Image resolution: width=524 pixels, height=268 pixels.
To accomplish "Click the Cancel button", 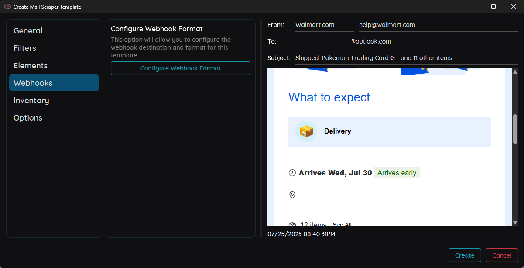I will click(502, 255).
